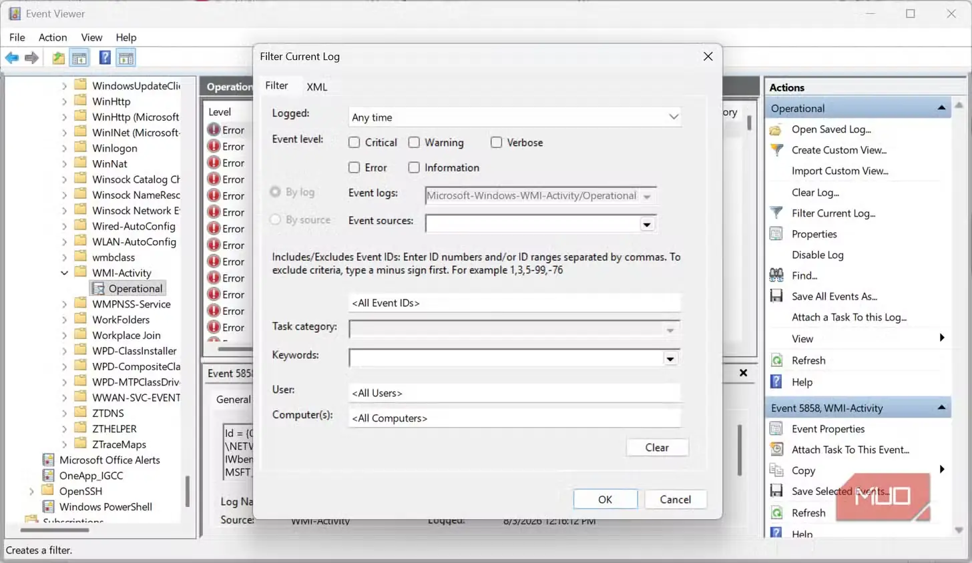Image resolution: width=972 pixels, height=563 pixels.
Task: Close the event details preview pane
Action: click(743, 373)
